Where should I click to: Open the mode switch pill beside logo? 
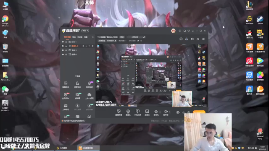pyautogui.click(x=85, y=31)
